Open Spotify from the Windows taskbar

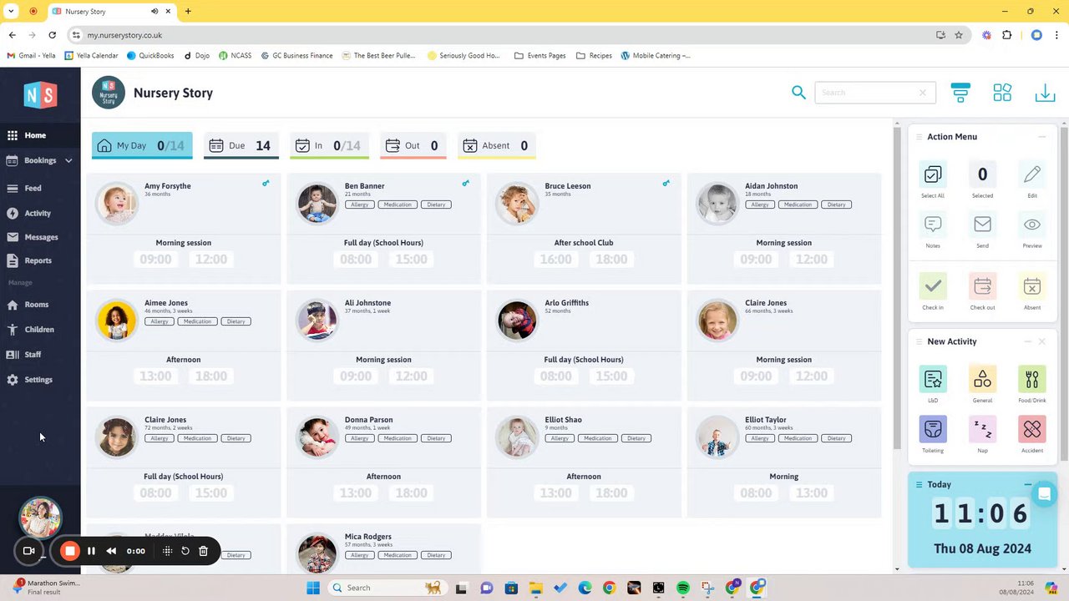[x=682, y=588]
